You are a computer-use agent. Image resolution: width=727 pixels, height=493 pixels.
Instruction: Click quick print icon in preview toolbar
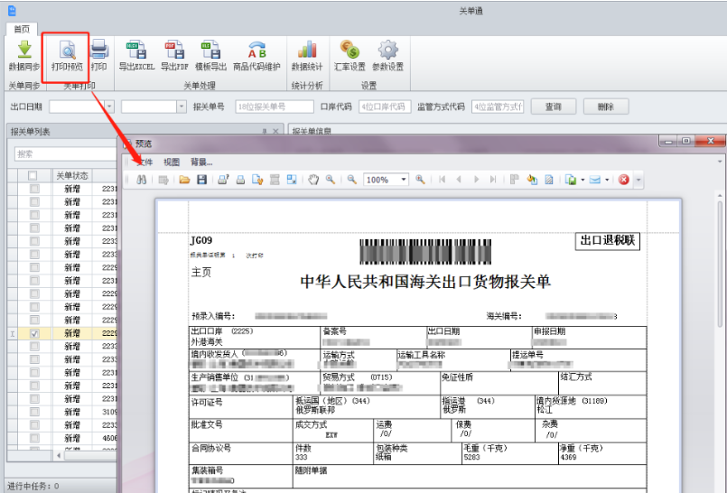coord(240,180)
